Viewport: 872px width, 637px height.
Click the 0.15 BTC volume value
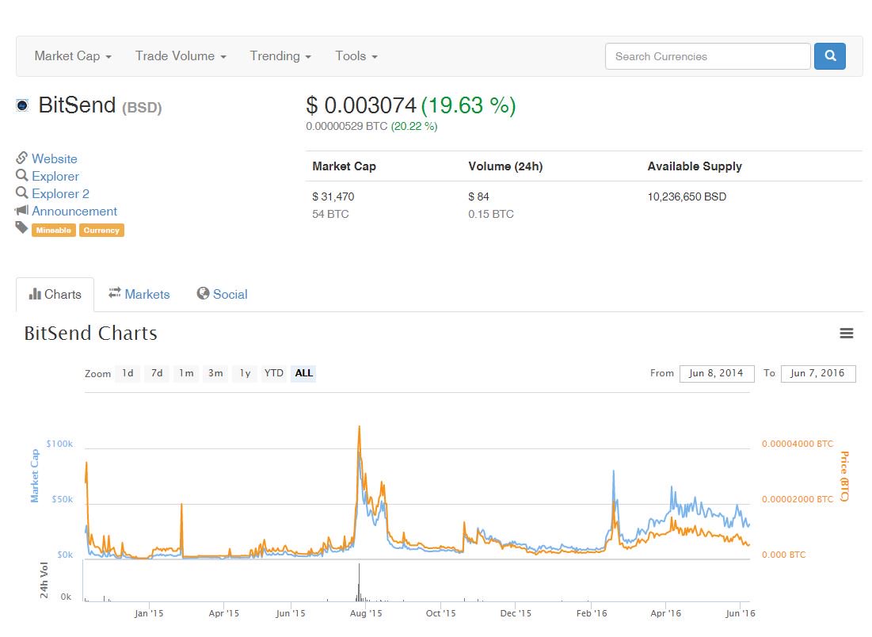click(491, 214)
